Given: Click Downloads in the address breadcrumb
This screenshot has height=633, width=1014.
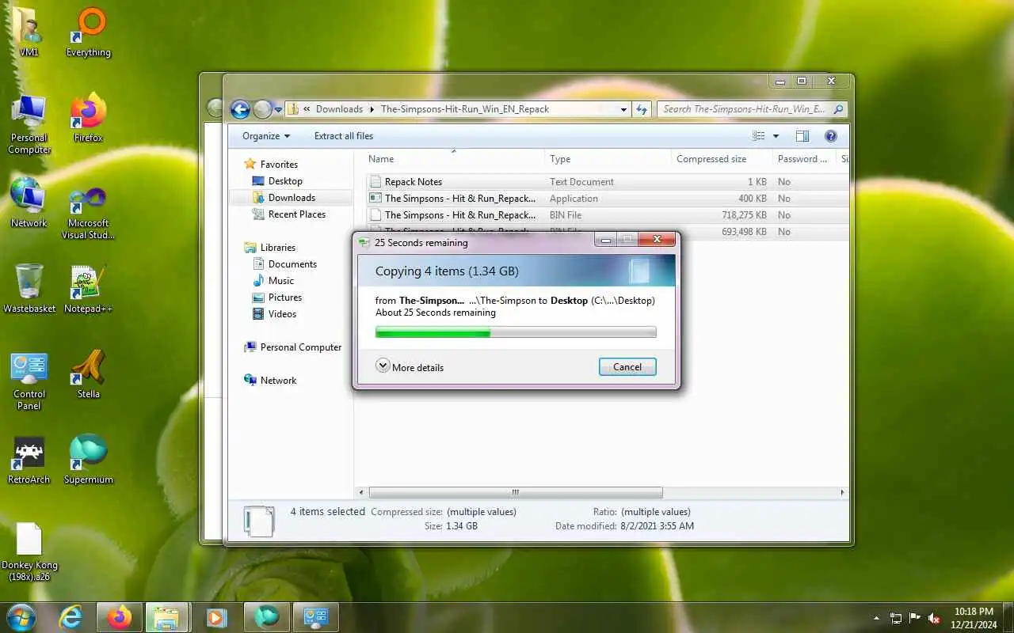Looking at the screenshot, I should (x=339, y=109).
